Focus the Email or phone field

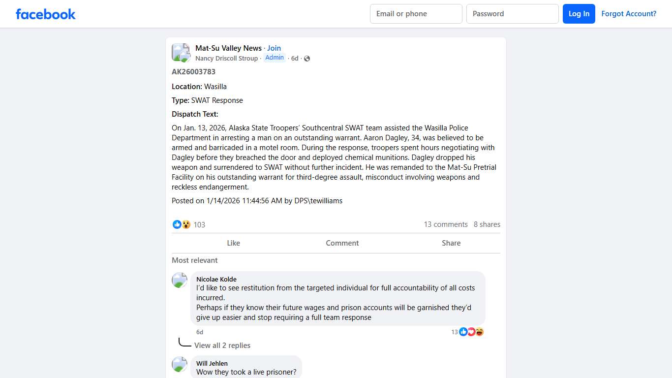[416, 14]
